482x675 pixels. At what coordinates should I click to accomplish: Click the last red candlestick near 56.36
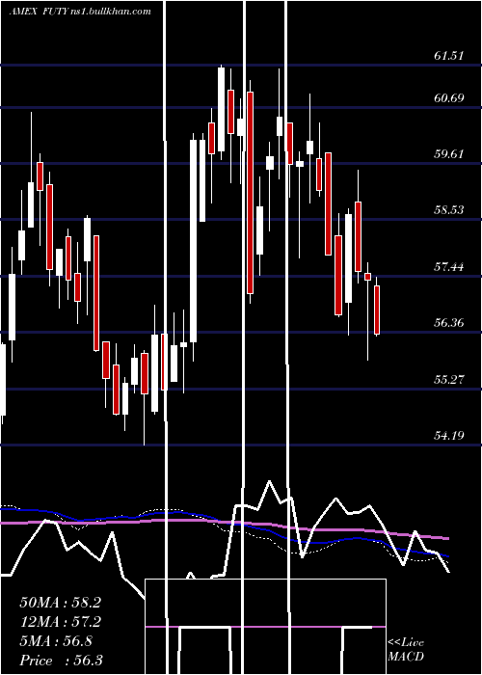(x=377, y=310)
